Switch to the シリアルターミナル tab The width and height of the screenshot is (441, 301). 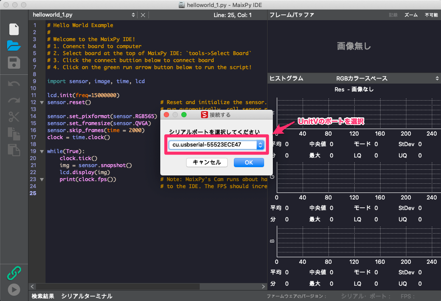point(87,296)
